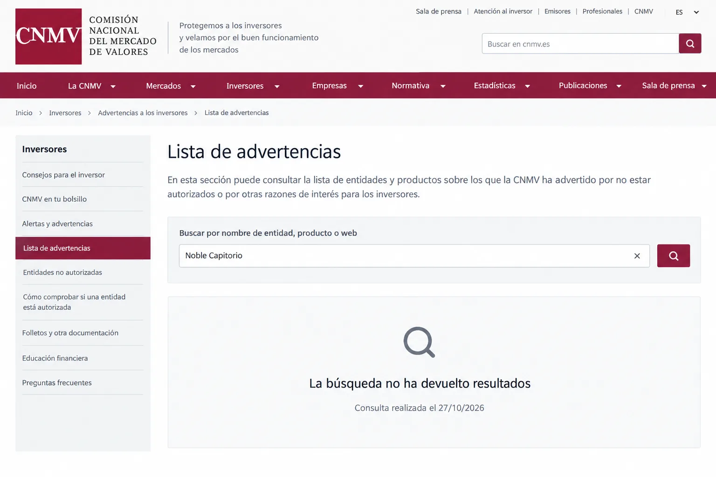
Task: Open the ES language dropdown
Action: point(688,12)
